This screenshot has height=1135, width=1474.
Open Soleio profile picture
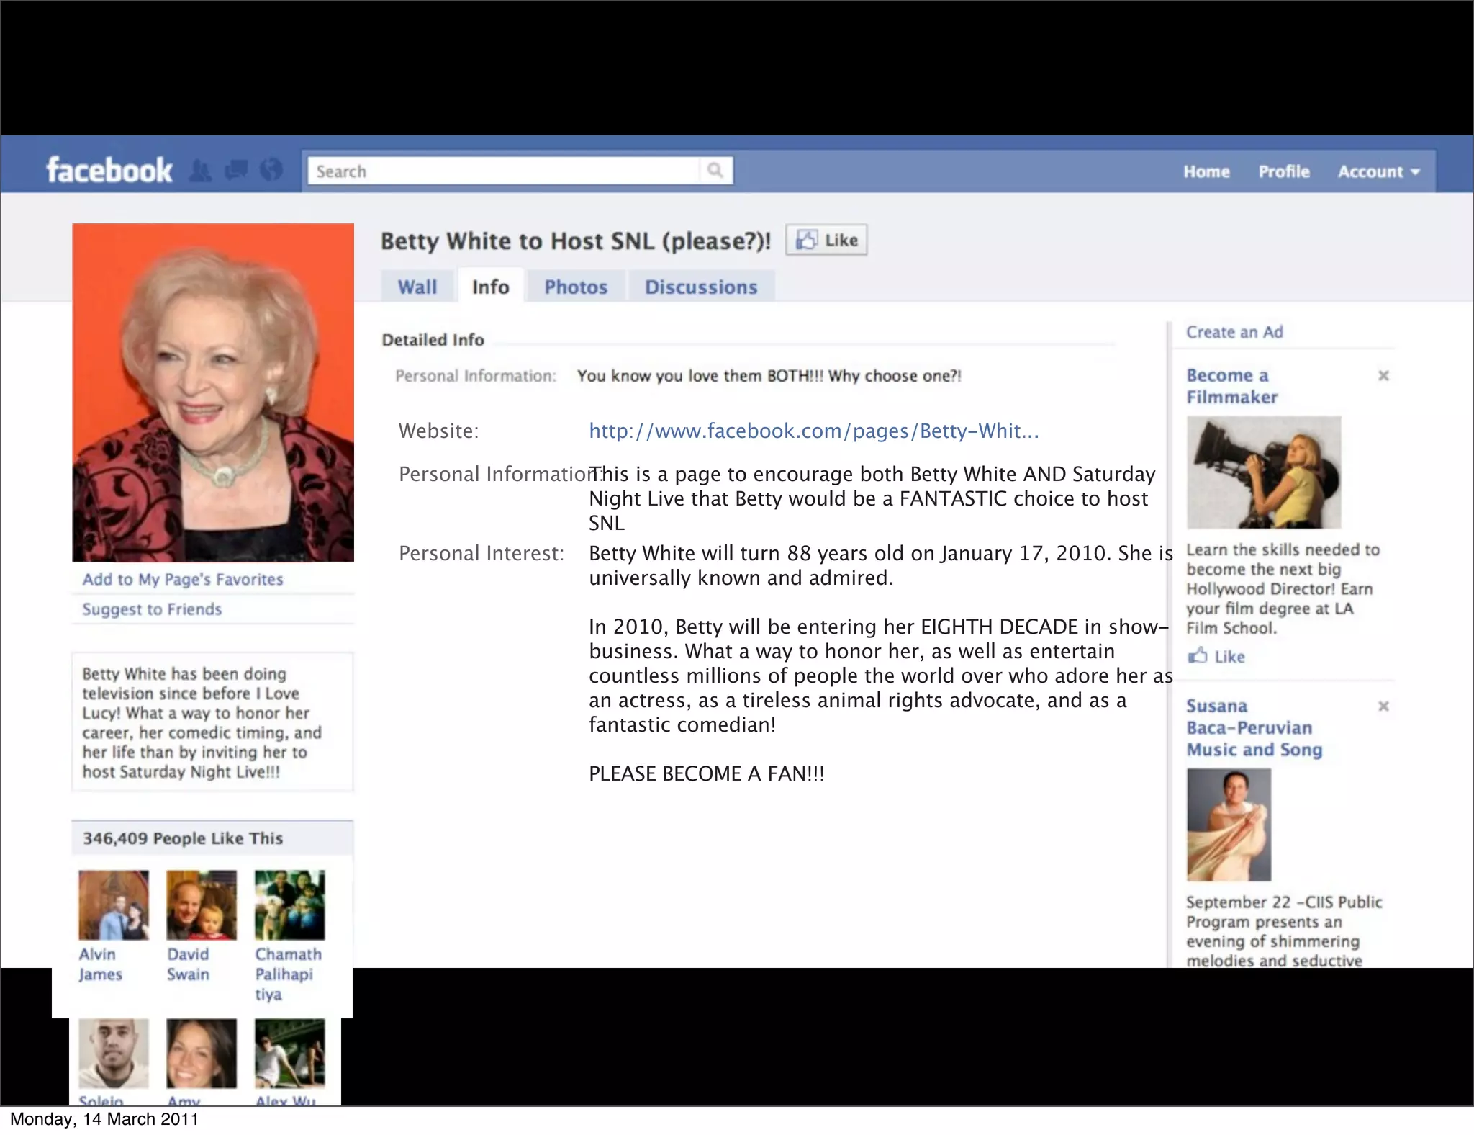114,1053
